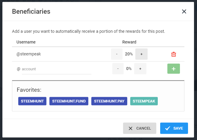
Task: Click the 20% reward value for @steempeak
Action: click(x=129, y=54)
